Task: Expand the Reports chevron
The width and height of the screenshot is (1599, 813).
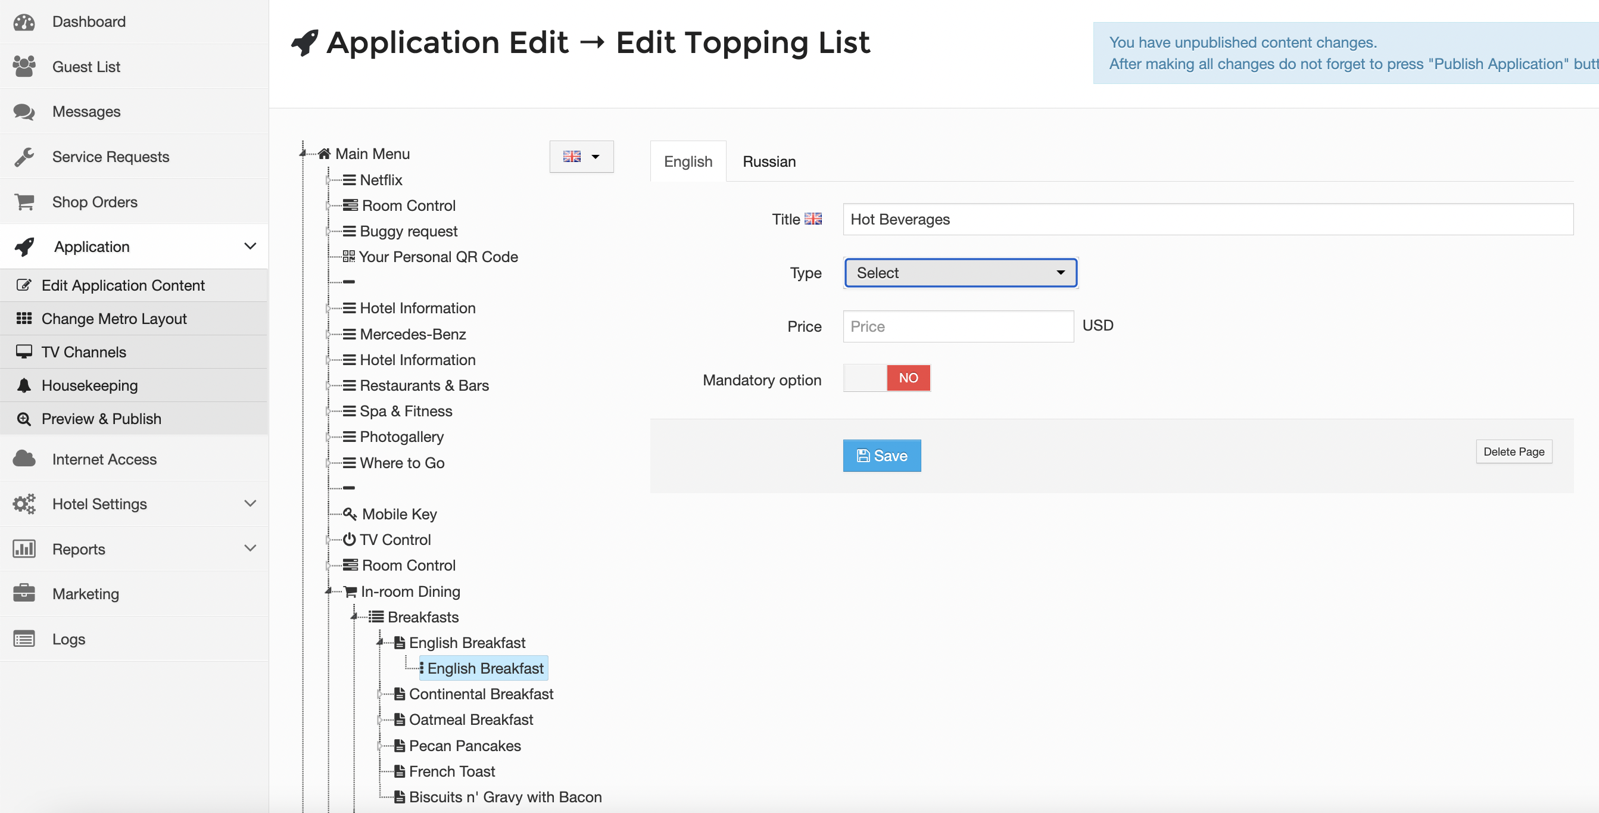Action: click(x=250, y=548)
